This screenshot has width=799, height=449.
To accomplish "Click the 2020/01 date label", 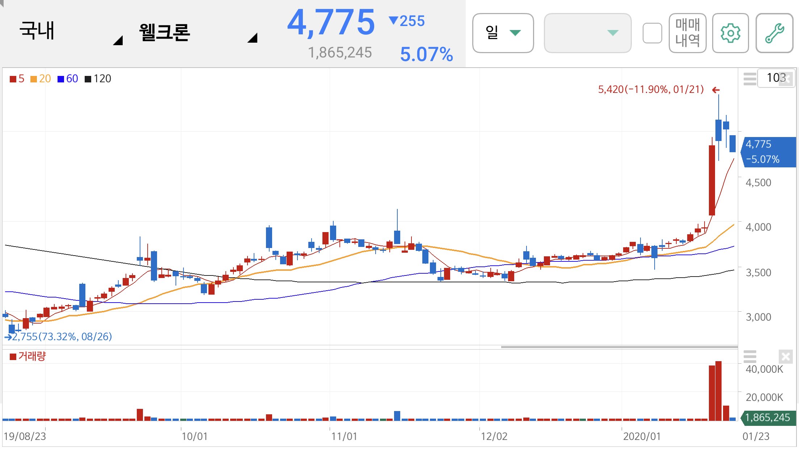I will click(x=642, y=436).
